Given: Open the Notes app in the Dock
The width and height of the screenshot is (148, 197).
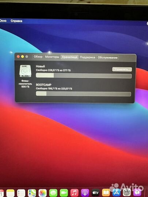Looking at the screenshot, I should tap(10, 193).
